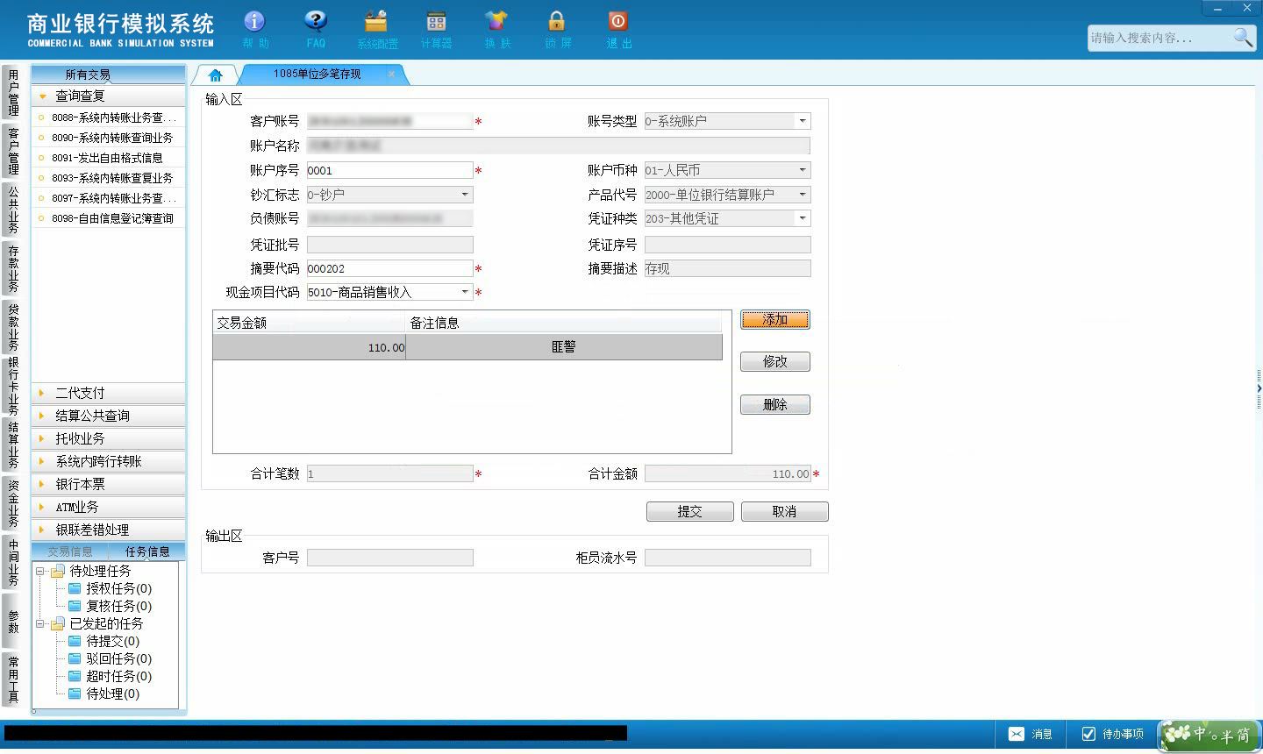Open the 银行卡业务 side tab
Screen dimensions: 1263x754
(13, 386)
